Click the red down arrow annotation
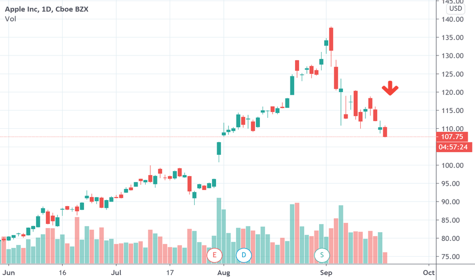 (390, 88)
